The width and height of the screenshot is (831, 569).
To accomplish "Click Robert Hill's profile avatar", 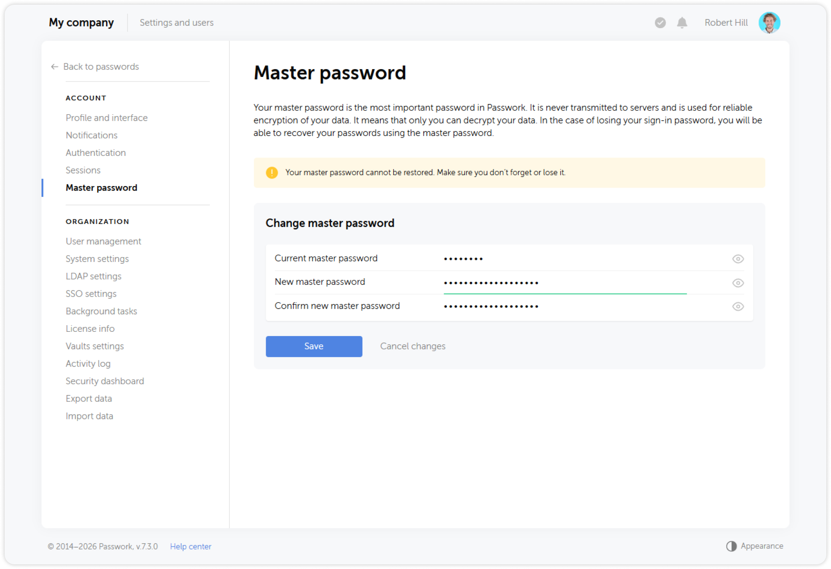I will pos(769,22).
